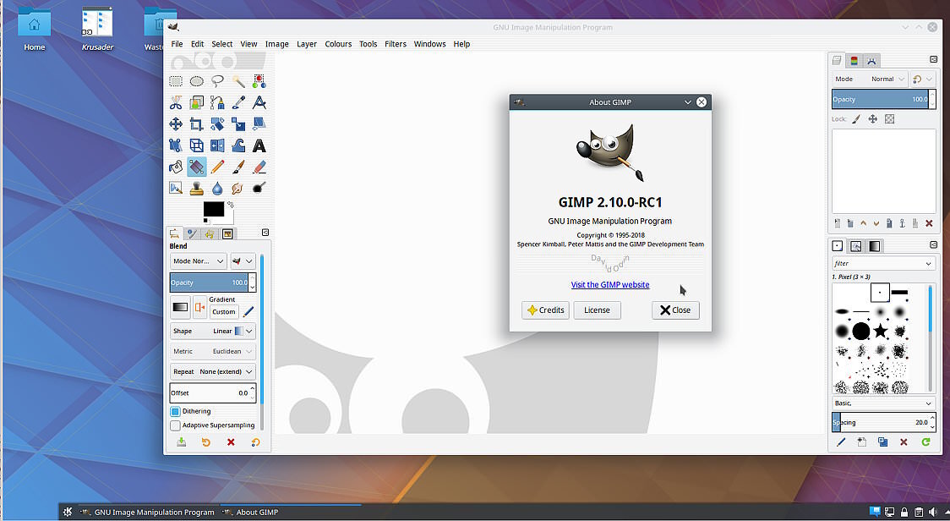The width and height of the screenshot is (950, 521).
Task: Select the Shear tool
Action: click(259, 124)
